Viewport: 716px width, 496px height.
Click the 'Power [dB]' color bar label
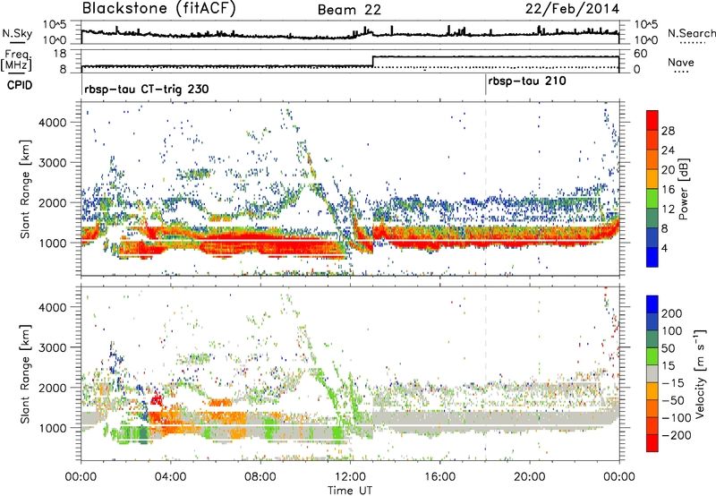(683, 189)
